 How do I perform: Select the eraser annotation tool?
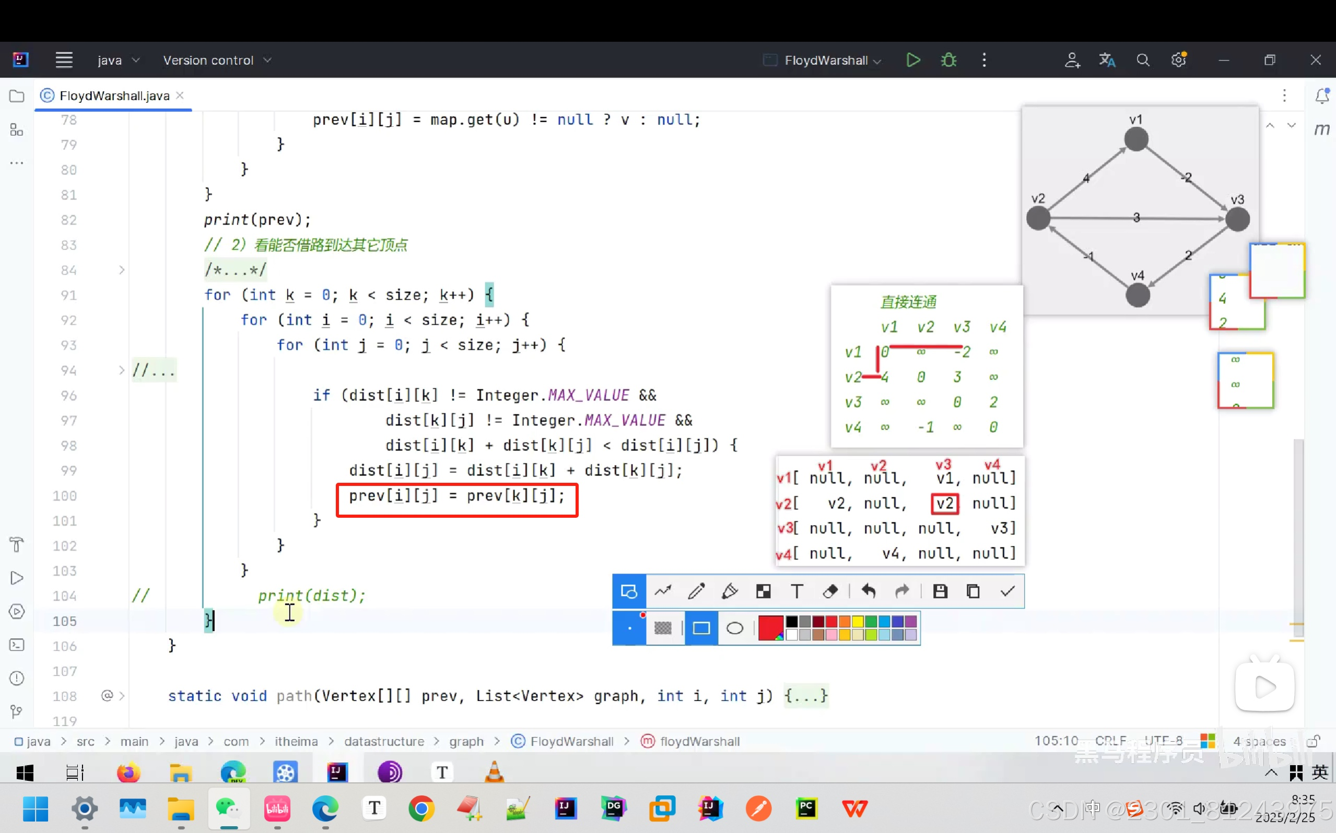click(830, 591)
